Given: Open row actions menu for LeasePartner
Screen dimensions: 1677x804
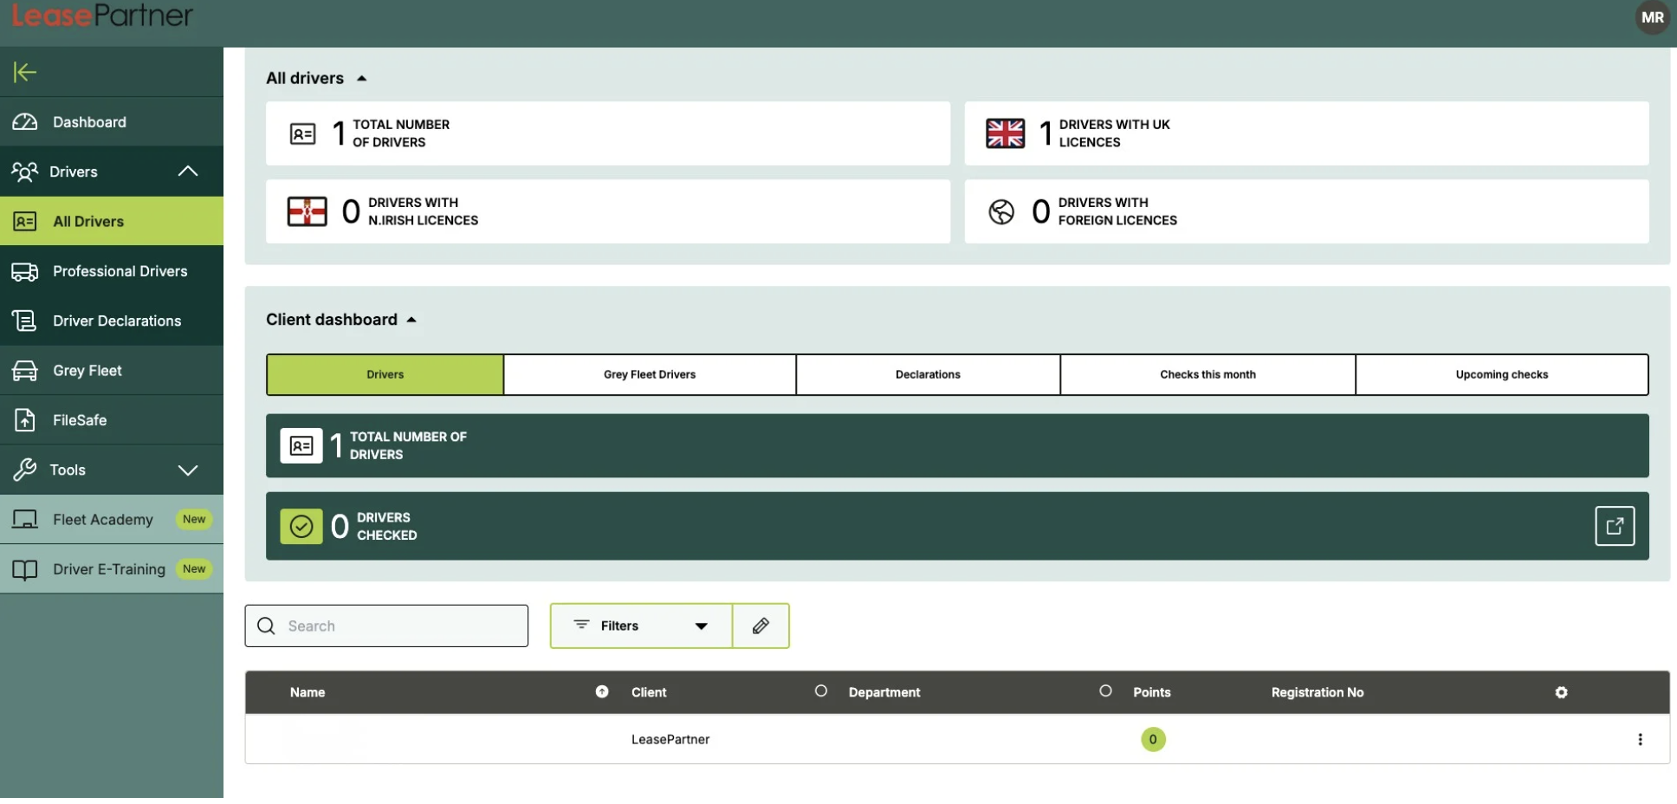Looking at the screenshot, I should click(x=1640, y=739).
